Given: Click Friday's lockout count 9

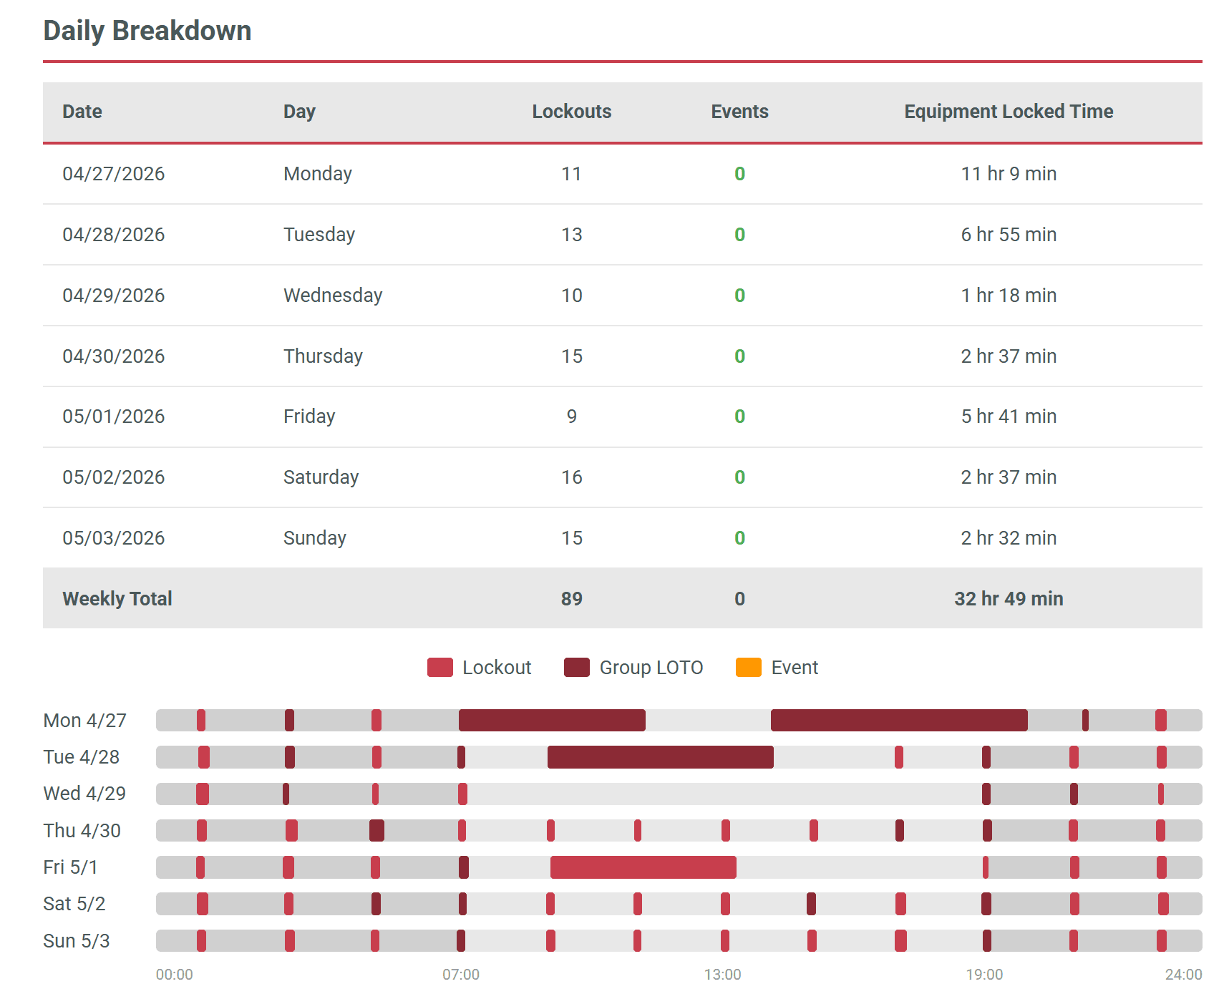Looking at the screenshot, I should 571,416.
